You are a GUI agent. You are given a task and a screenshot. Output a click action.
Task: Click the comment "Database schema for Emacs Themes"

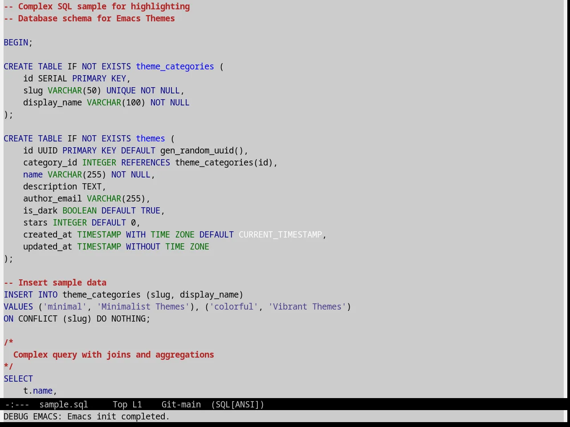(96, 19)
